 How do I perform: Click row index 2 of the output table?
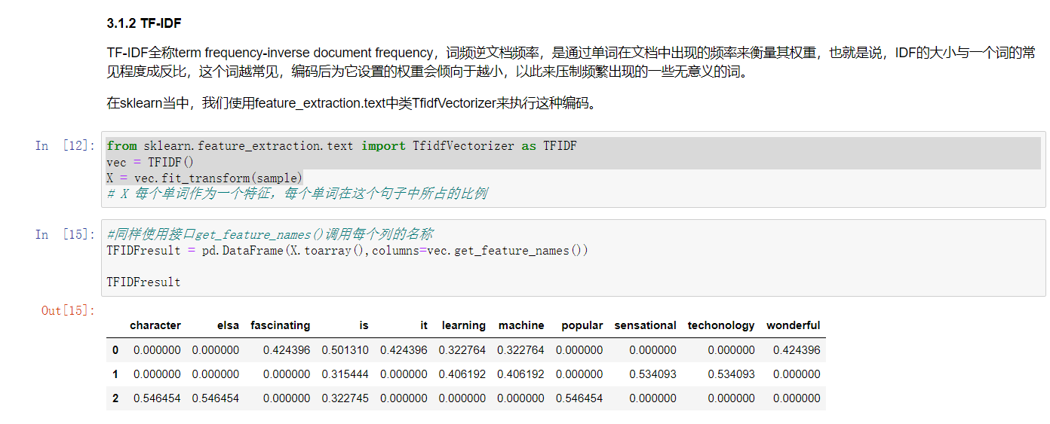click(x=115, y=398)
